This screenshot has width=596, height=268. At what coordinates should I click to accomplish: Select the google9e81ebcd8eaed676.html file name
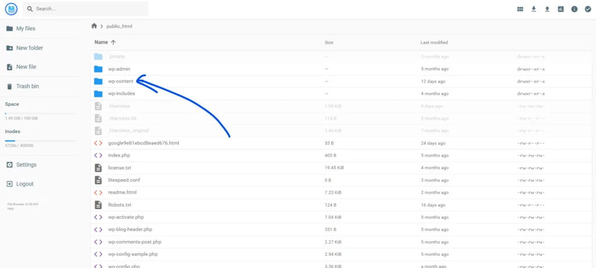point(144,143)
